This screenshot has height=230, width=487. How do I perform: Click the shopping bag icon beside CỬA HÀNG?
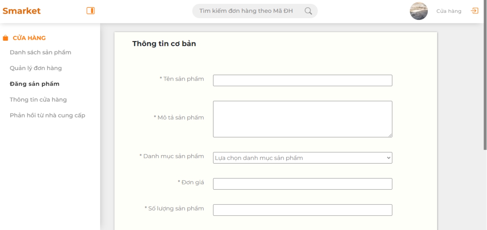click(5, 38)
